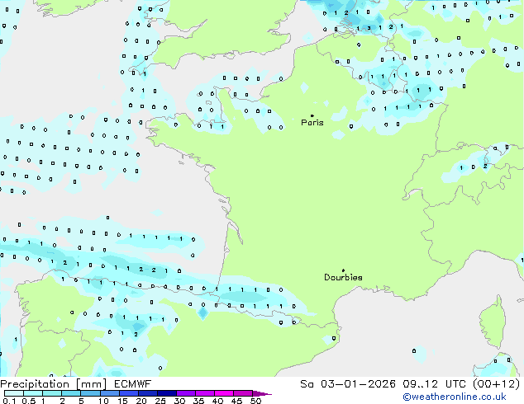Click the legend value '50'
The width and height of the screenshot is (524, 404).
255,401
